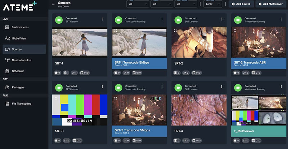
Task: Navigate to File Transcoding
Action: pyautogui.click(x=21, y=104)
